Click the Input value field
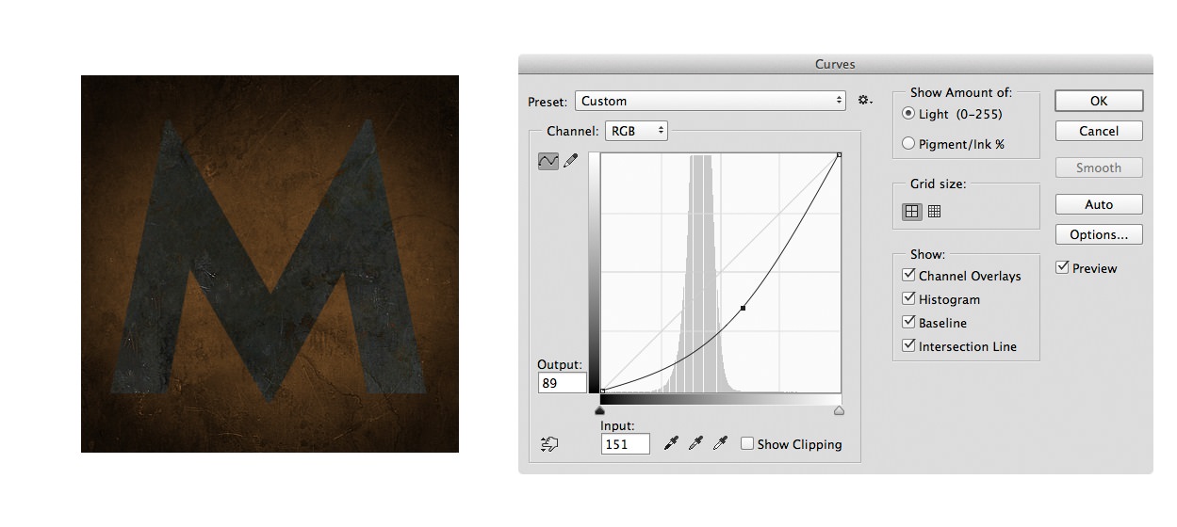Image resolution: width=1177 pixels, height=527 pixels. coord(626,443)
